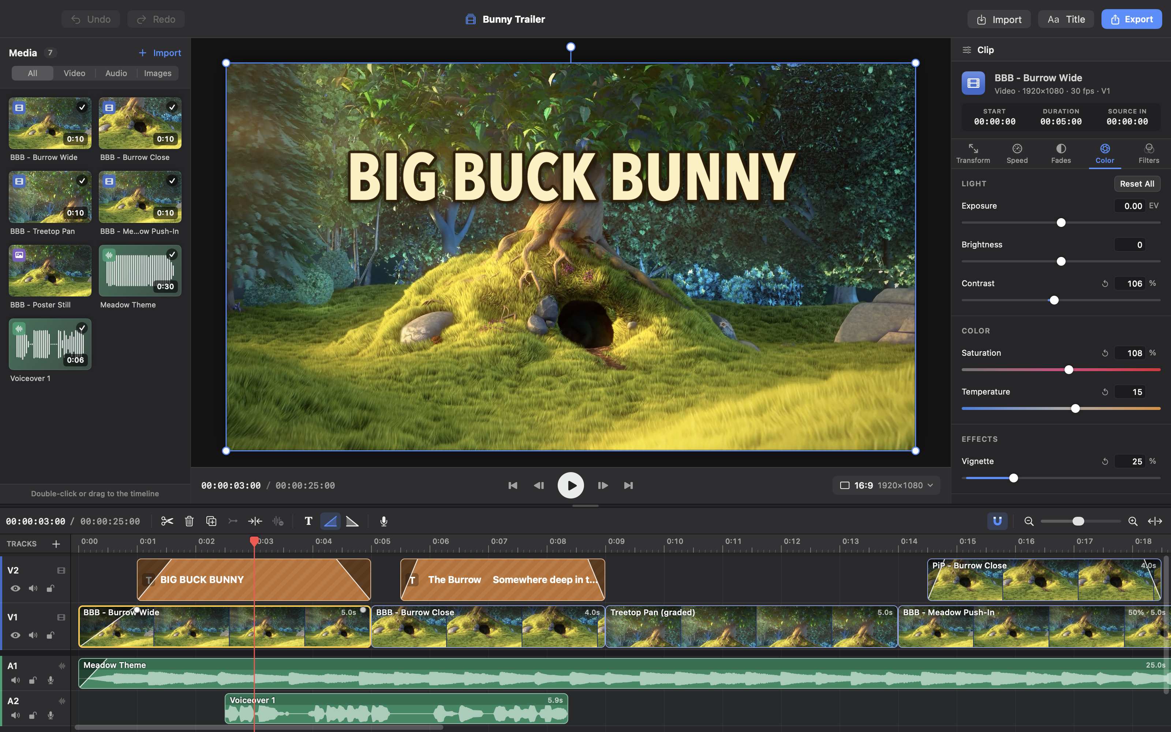Open the Title button in the top bar
The width and height of the screenshot is (1171, 732).
(x=1066, y=19)
